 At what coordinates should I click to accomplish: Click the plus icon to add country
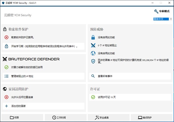pos(6,106)
